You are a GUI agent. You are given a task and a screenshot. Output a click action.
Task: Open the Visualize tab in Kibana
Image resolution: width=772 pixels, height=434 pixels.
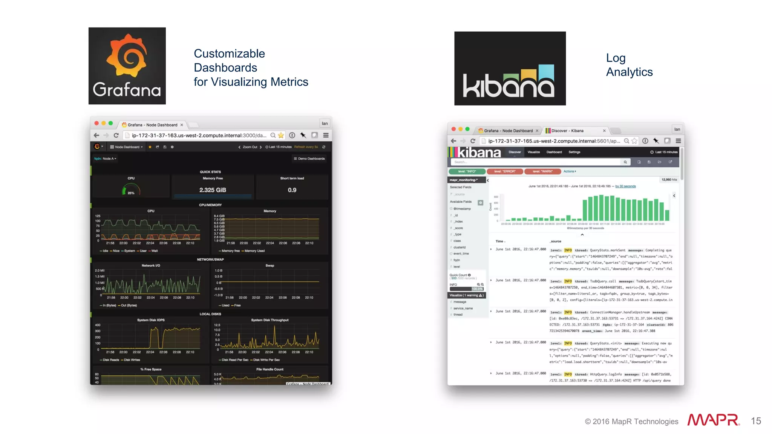(533, 152)
